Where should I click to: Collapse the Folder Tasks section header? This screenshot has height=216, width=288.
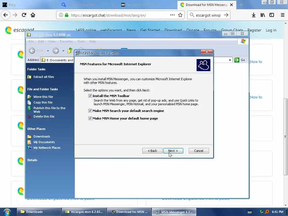tap(36, 69)
